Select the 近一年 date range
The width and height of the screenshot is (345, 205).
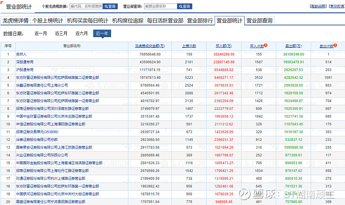pyautogui.click(x=102, y=34)
